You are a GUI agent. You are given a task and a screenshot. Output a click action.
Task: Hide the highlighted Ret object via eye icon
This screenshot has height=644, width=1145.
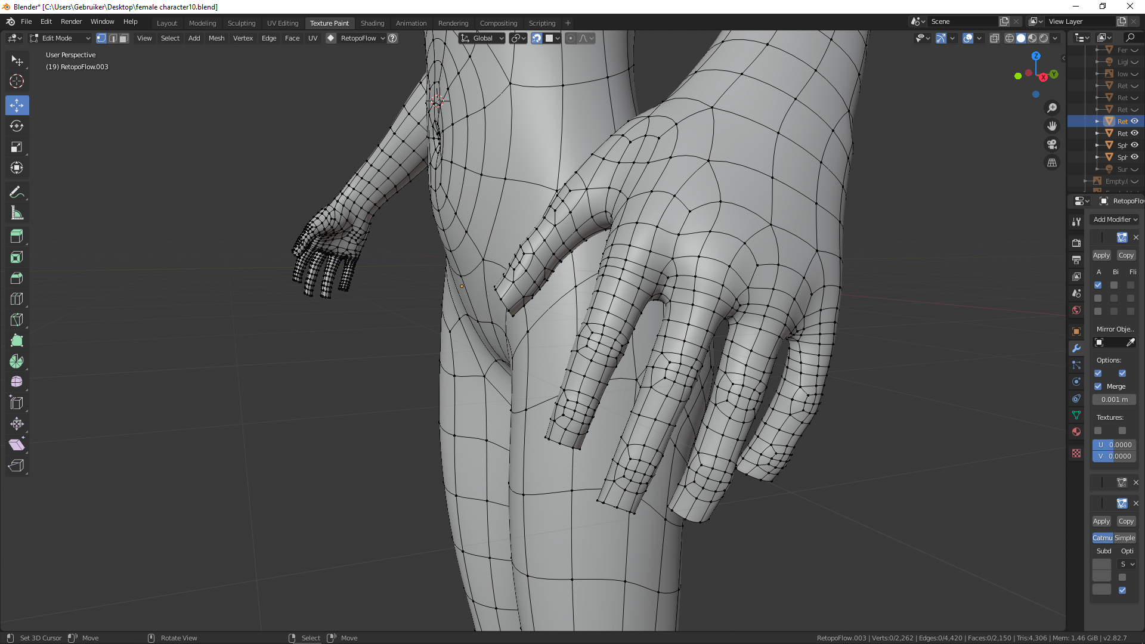coord(1135,121)
